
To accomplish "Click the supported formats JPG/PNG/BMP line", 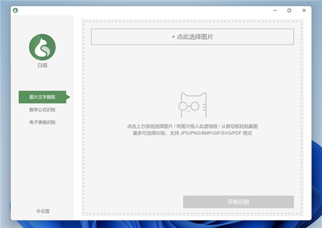I will coord(193,133).
